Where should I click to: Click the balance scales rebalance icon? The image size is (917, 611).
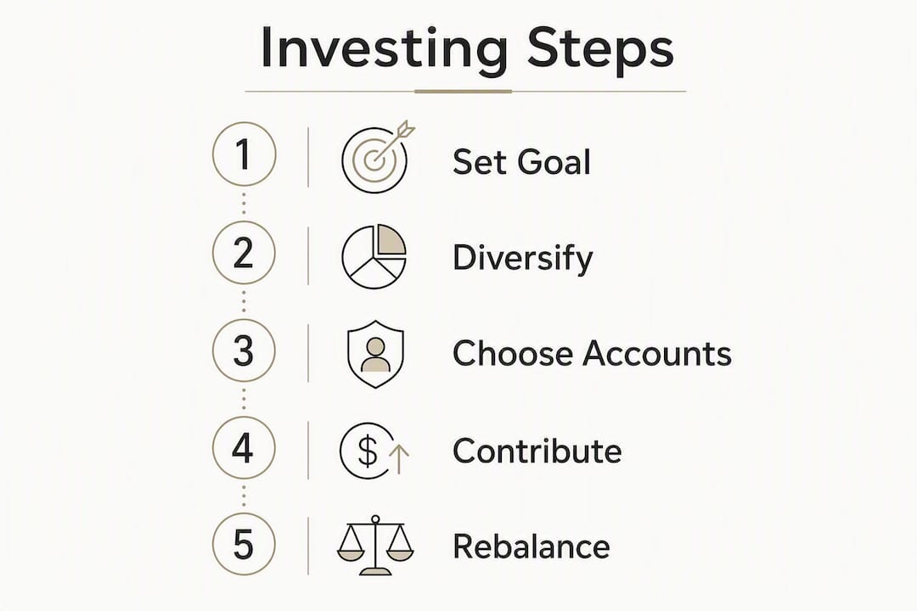[375, 545]
